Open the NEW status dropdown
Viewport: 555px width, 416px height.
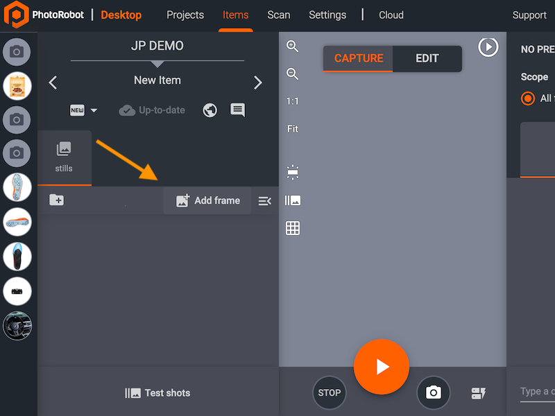click(x=84, y=110)
